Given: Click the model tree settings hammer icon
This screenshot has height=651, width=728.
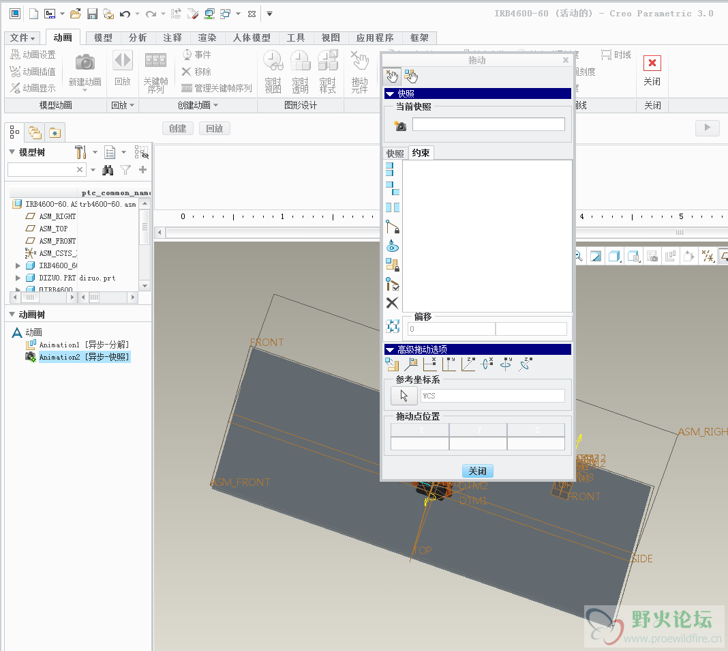Looking at the screenshot, I should 80,152.
